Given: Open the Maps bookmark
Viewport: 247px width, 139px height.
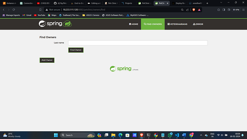Looking at the screenshot, I should pos(52,15).
